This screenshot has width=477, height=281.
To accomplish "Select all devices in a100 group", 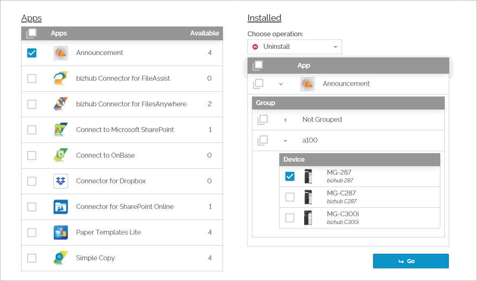I will (x=263, y=140).
